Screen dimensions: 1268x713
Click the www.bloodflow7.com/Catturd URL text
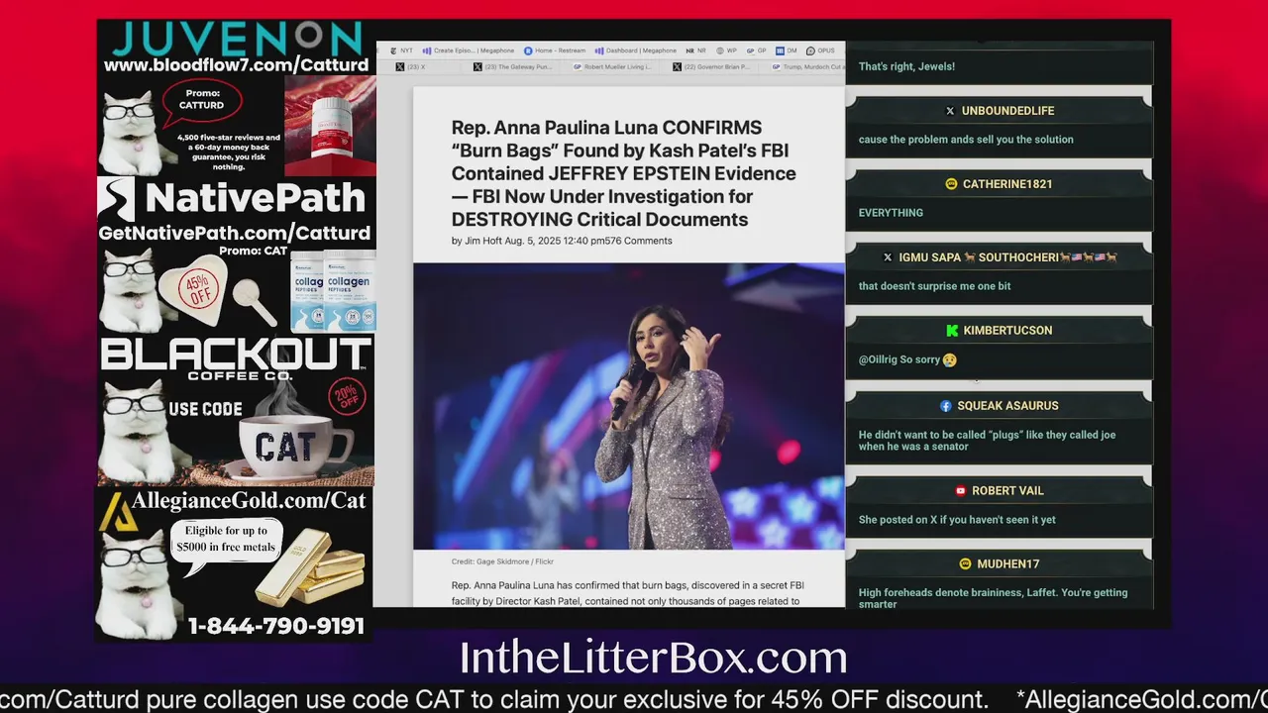click(x=236, y=65)
